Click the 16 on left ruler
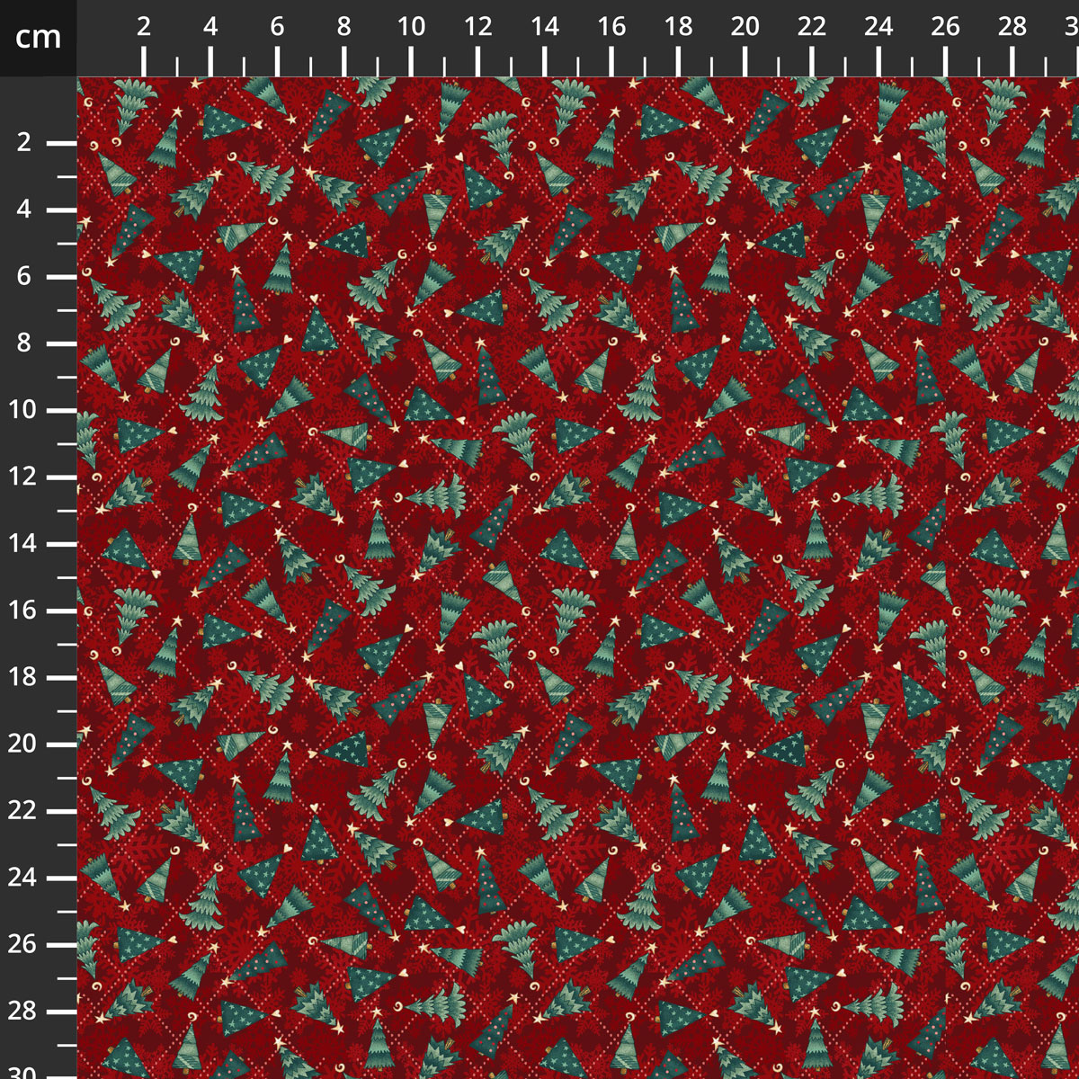1079x1079 pixels. coord(23,611)
